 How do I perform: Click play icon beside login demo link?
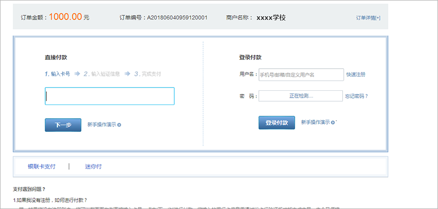pyautogui.click(x=333, y=122)
